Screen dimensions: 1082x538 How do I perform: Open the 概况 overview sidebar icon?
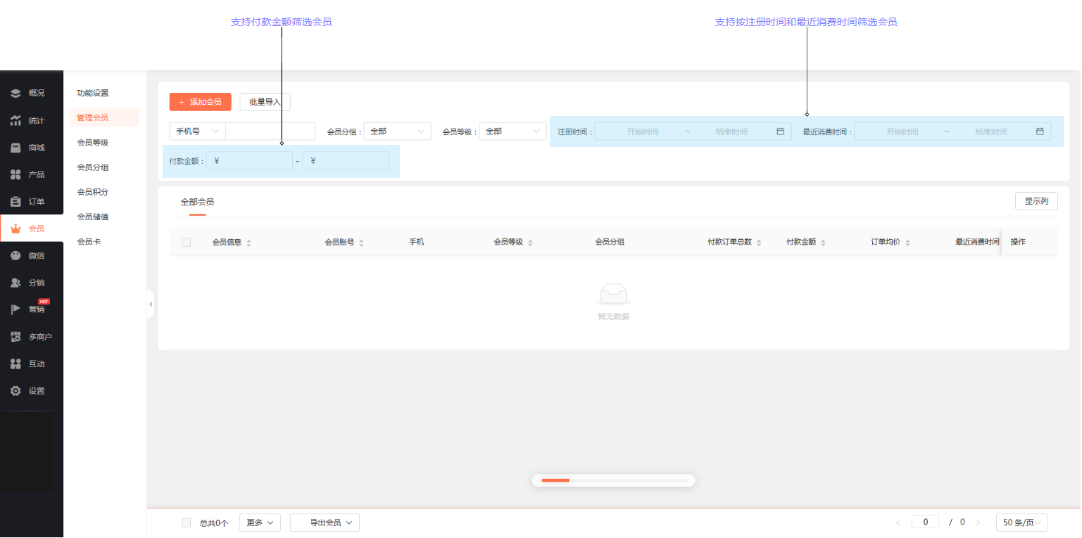pos(15,93)
